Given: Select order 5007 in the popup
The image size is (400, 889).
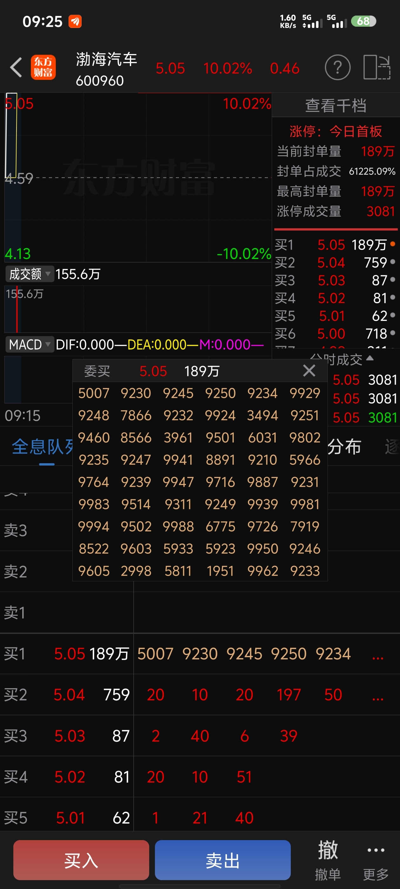Looking at the screenshot, I should 94,393.
